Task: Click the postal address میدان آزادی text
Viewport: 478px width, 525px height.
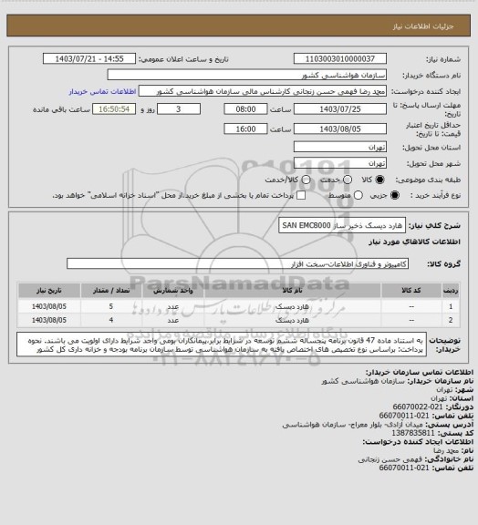Action: 353,424
